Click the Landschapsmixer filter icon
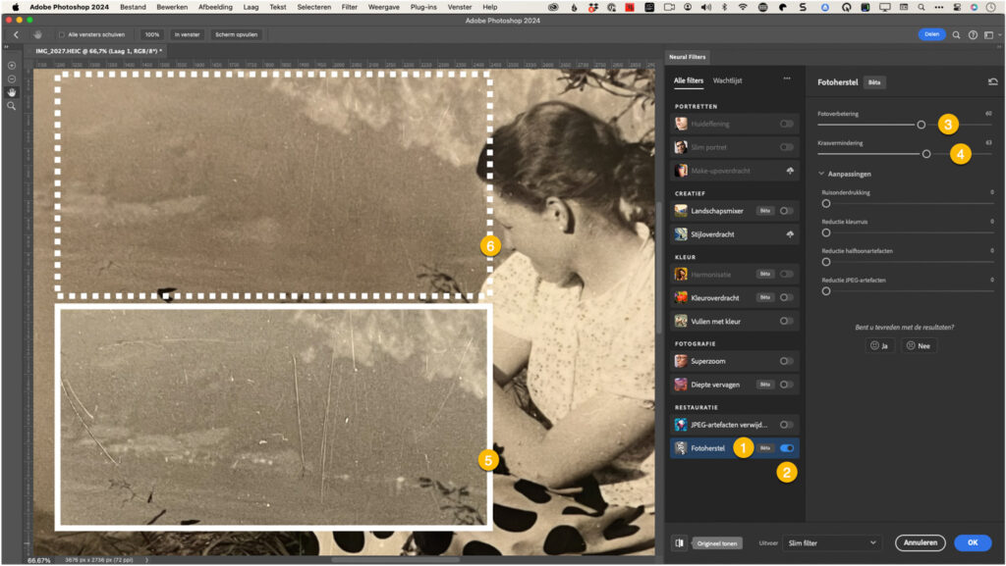The width and height of the screenshot is (1006, 566). [x=681, y=211]
